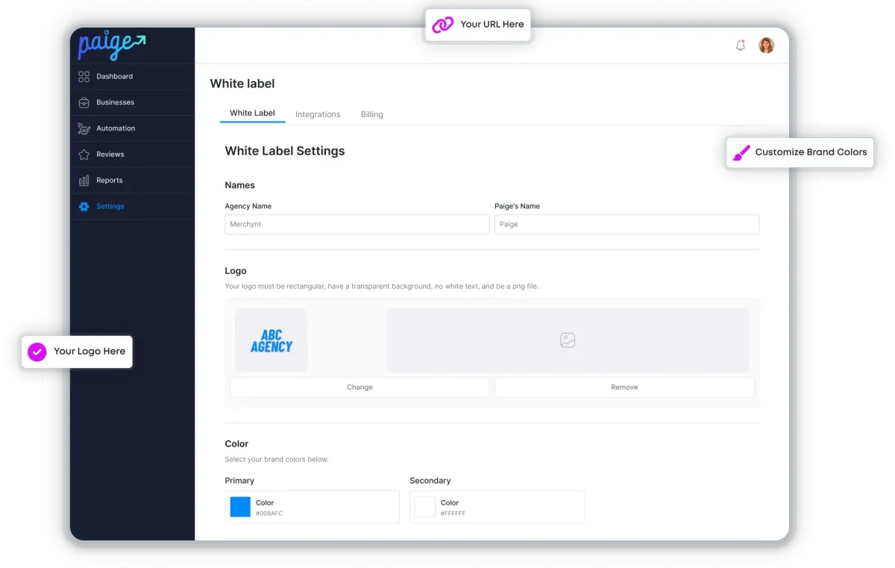This screenshot has height=568, width=895.
Task: Open the Dashboard sidebar icon
Action: (x=84, y=76)
